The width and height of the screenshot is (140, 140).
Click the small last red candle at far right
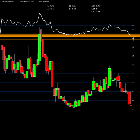(131, 105)
